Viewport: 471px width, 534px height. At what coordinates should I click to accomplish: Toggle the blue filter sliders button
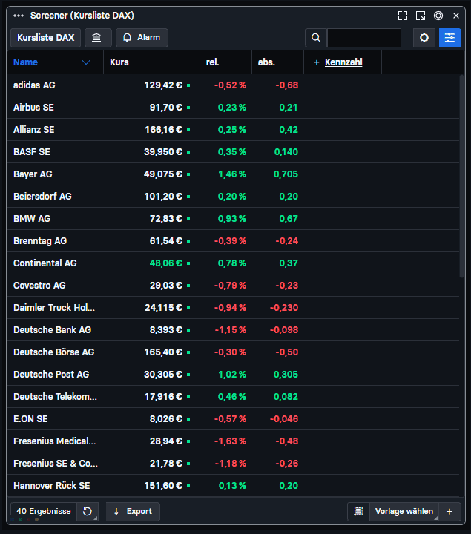point(449,38)
